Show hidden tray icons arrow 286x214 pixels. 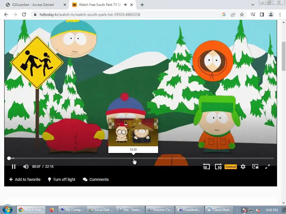click(x=237, y=210)
